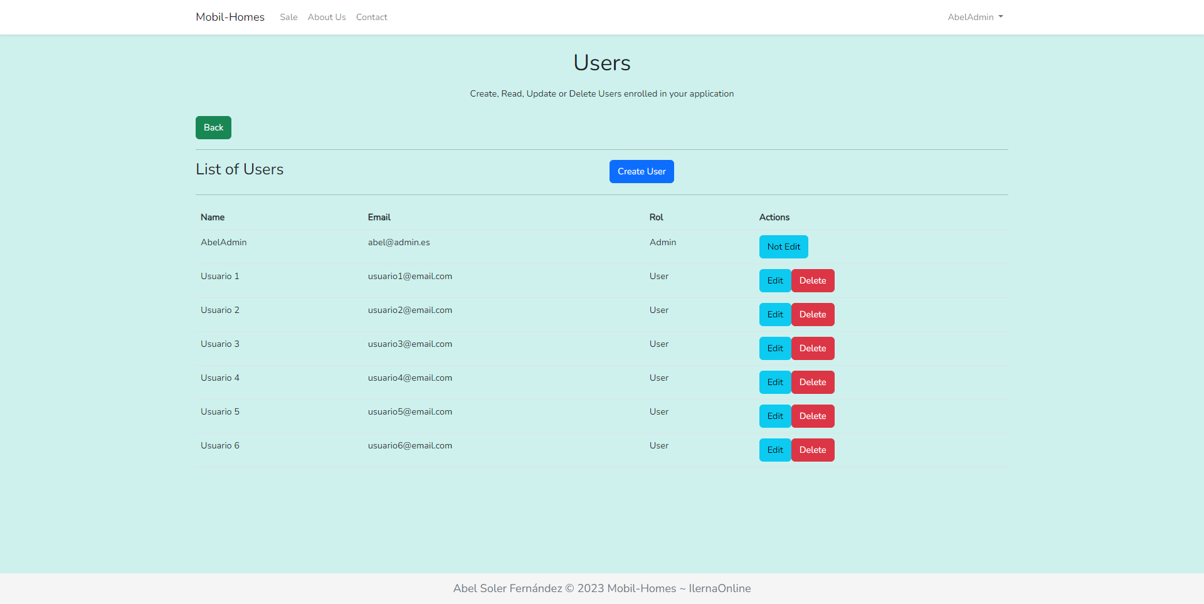
Task: Delete the Usuario 1 account
Action: tap(813, 280)
